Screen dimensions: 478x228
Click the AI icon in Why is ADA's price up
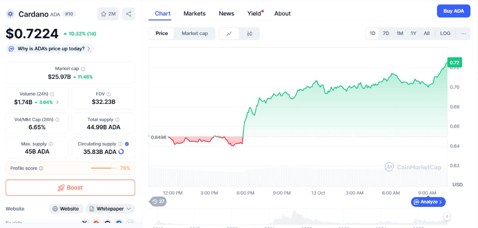pos(12,49)
